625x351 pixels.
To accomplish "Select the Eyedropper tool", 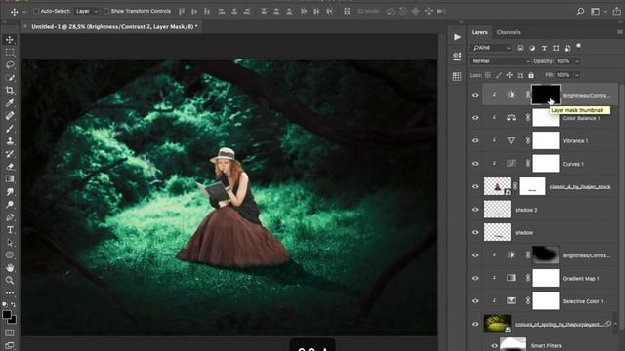I will pyautogui.click(x=10, y=103).
